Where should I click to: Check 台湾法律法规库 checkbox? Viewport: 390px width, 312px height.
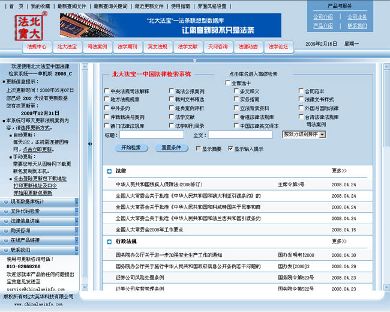pos(301,117)
